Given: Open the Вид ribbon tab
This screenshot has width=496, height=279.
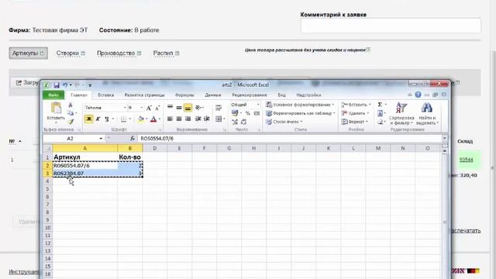Looking at the screenshot, I should [x=281, y=95].
